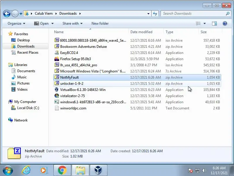Open the recent pages dropdown arrow
Viewport: 234px width, 176px height.
pos(21,13)
